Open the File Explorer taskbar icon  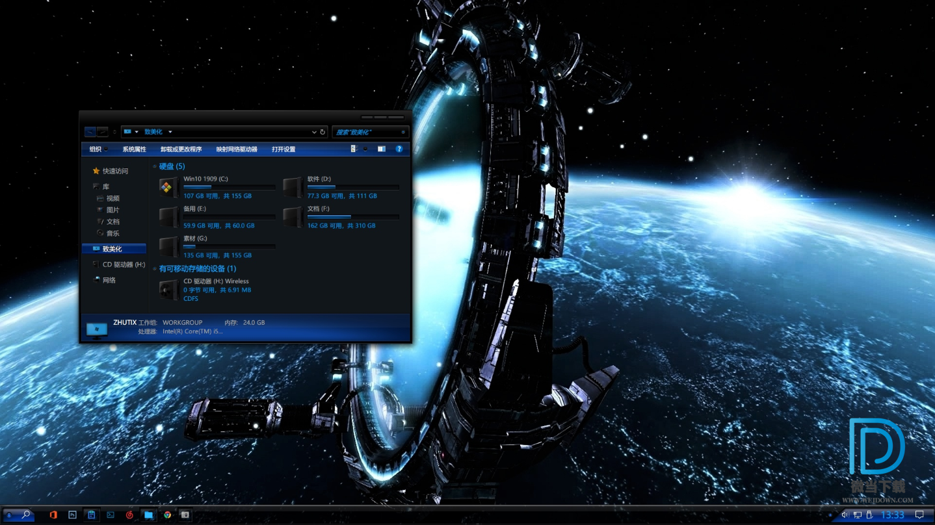pos(148,515)
